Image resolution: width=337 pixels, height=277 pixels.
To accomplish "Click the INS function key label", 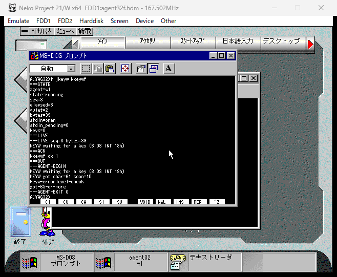I will click(181, 202).
